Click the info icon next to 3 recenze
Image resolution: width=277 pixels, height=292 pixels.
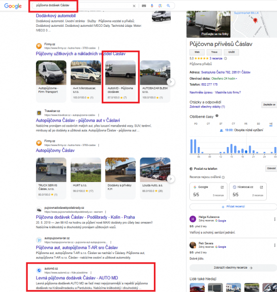pos(225,58)
